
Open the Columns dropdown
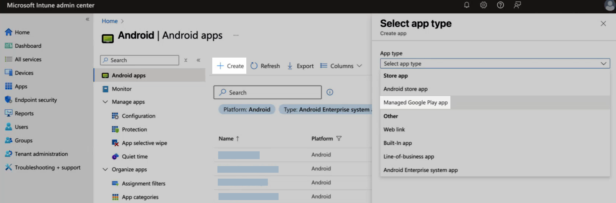341,66
